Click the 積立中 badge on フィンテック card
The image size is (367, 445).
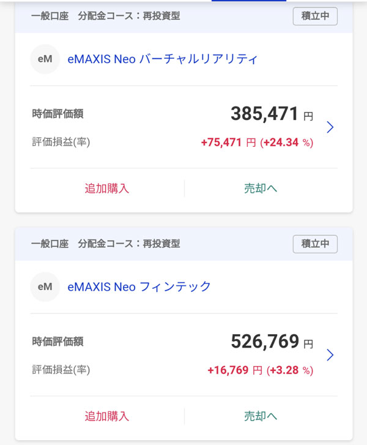click(x=315, y=244)
